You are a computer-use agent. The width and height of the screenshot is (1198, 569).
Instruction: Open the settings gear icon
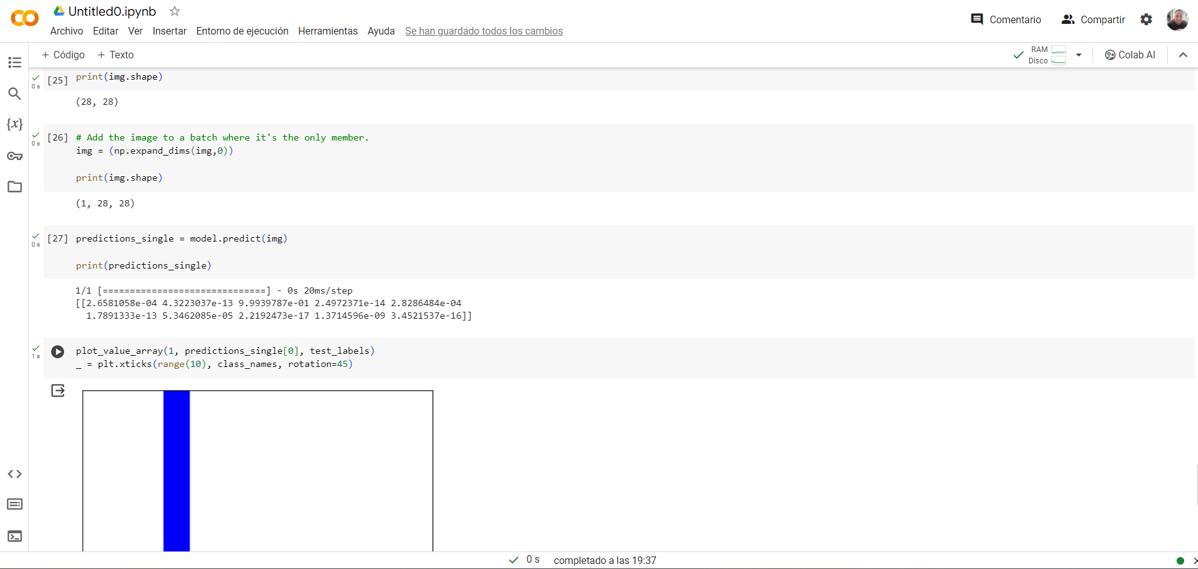pyautogui.click(x=1146, y=19)
